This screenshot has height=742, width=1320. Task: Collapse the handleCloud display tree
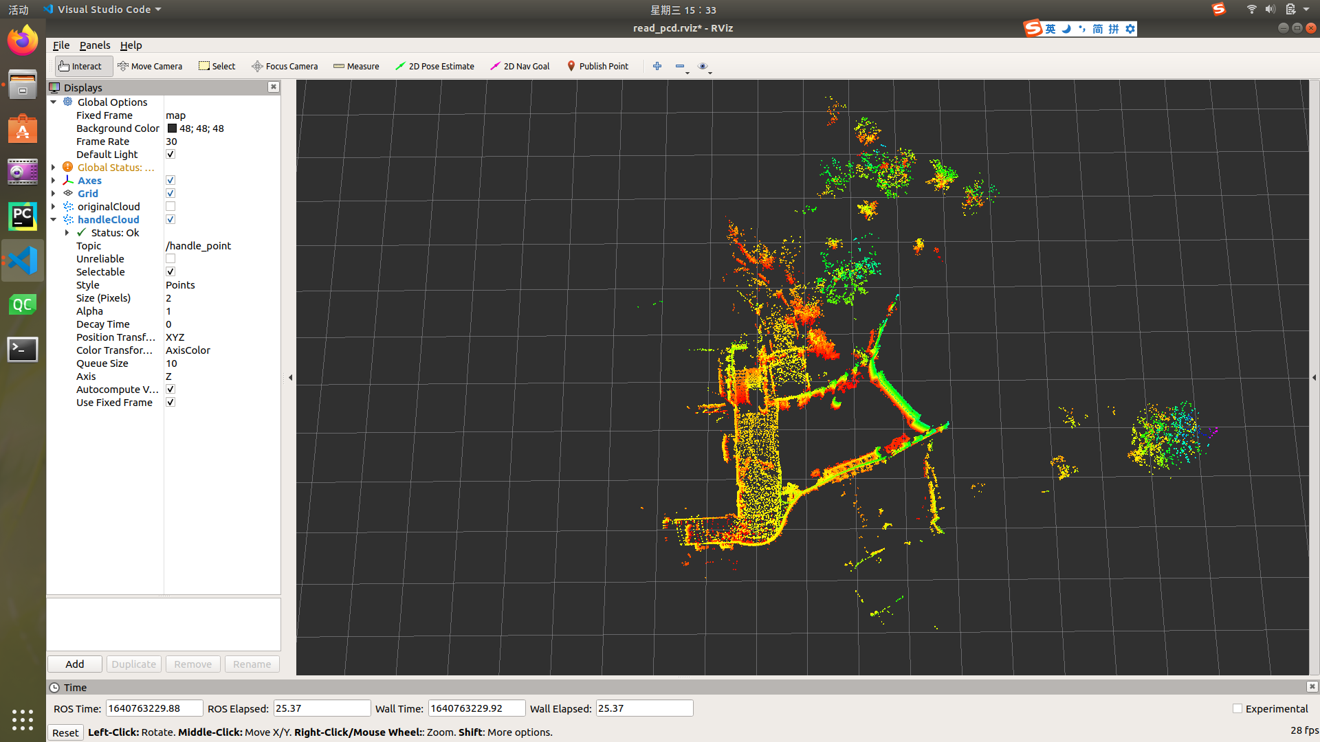(x=54, y=219)
